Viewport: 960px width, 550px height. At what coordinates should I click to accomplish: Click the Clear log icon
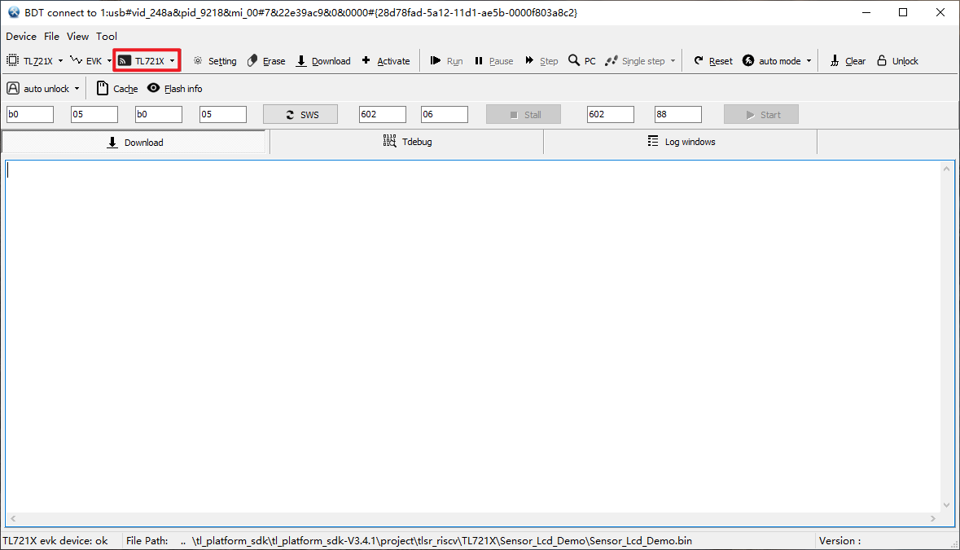[835, 61]
